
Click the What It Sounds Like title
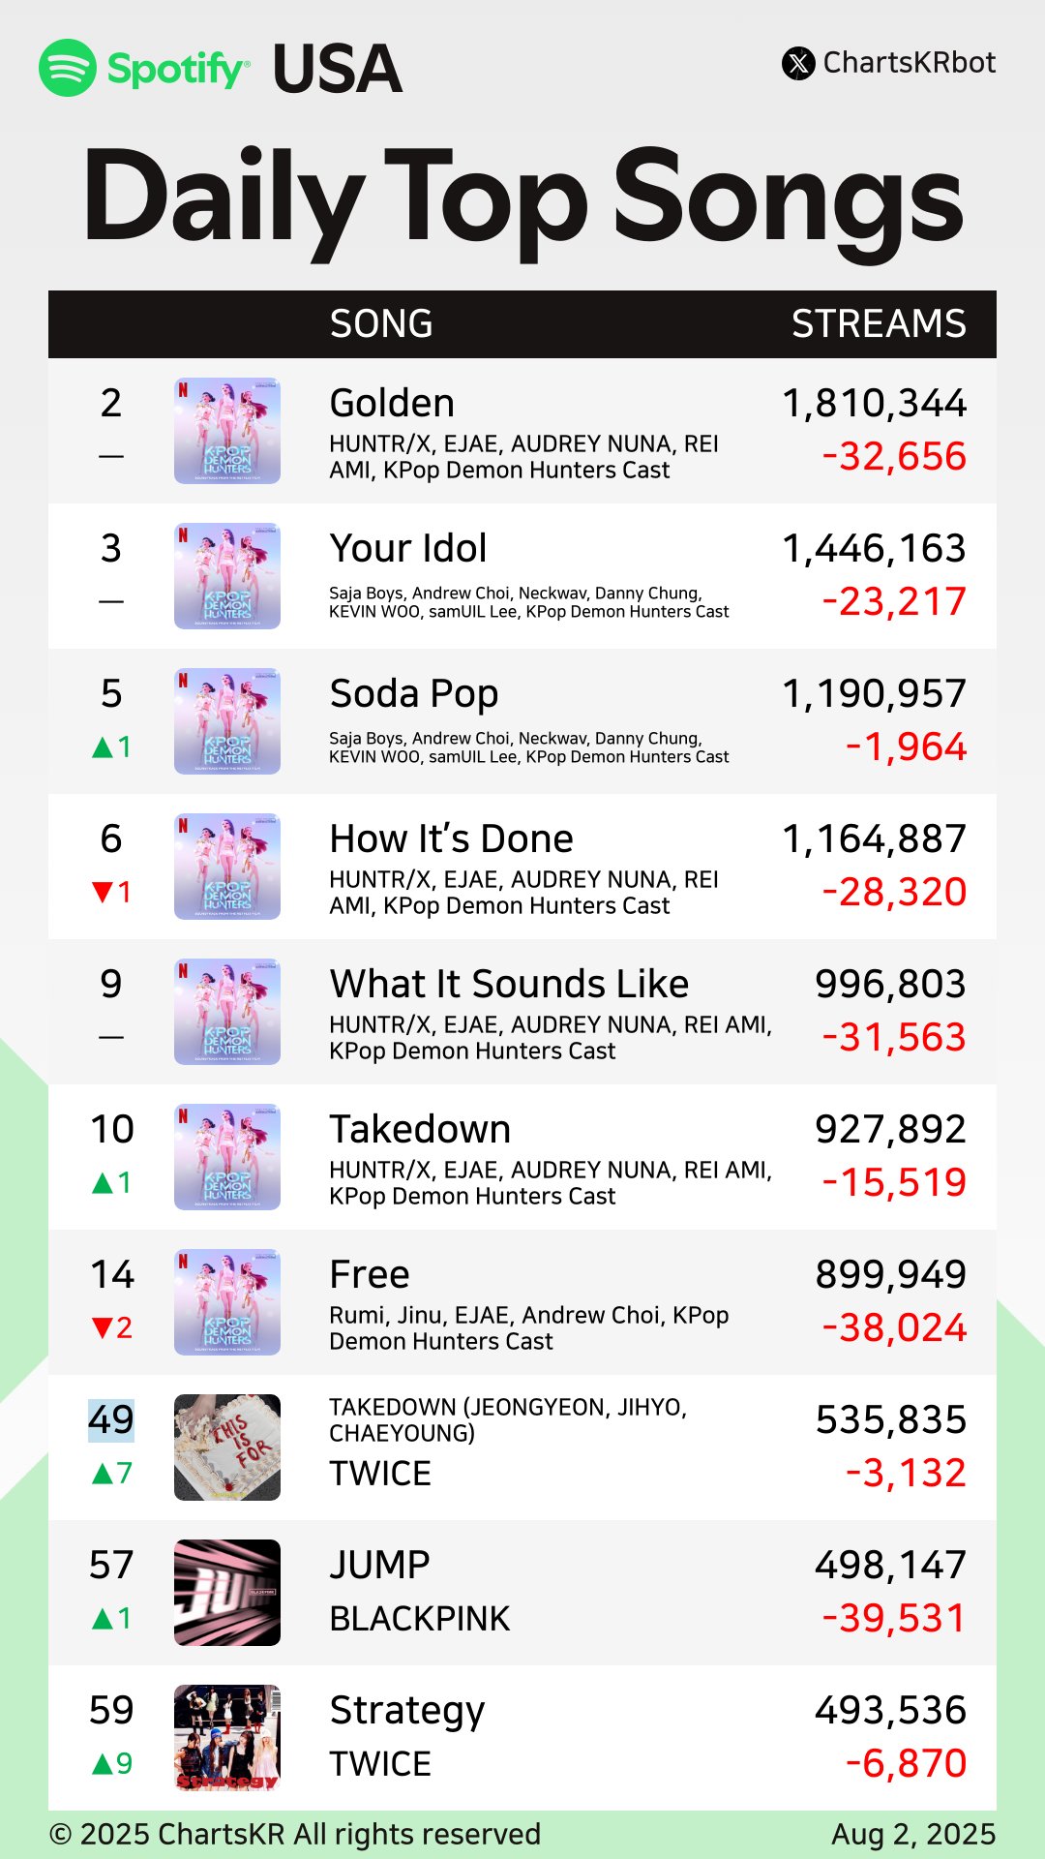[509, 985]
